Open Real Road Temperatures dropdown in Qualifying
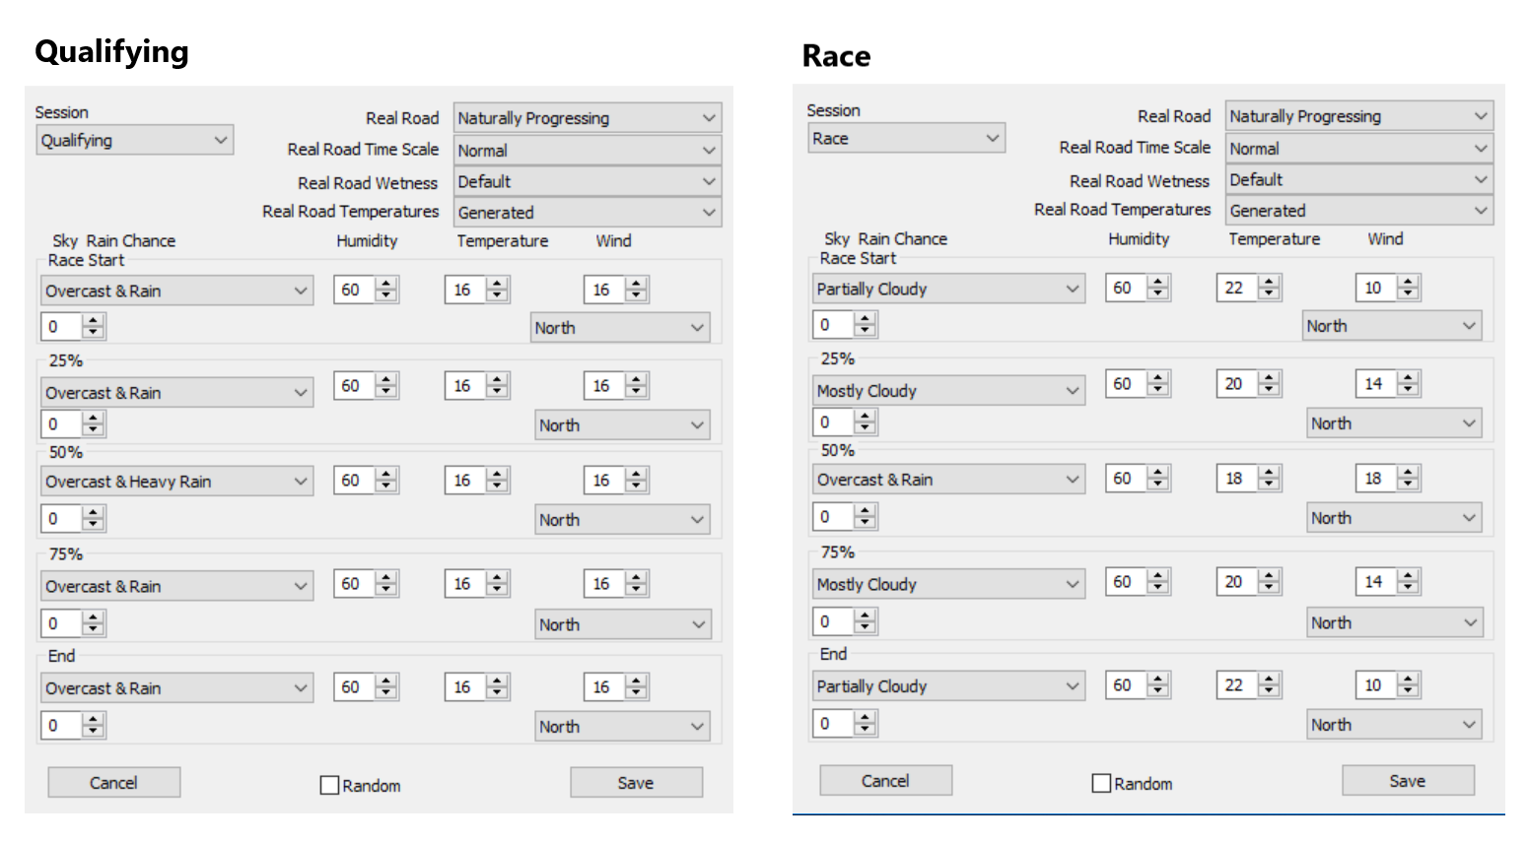 click(x=588, y=212)
